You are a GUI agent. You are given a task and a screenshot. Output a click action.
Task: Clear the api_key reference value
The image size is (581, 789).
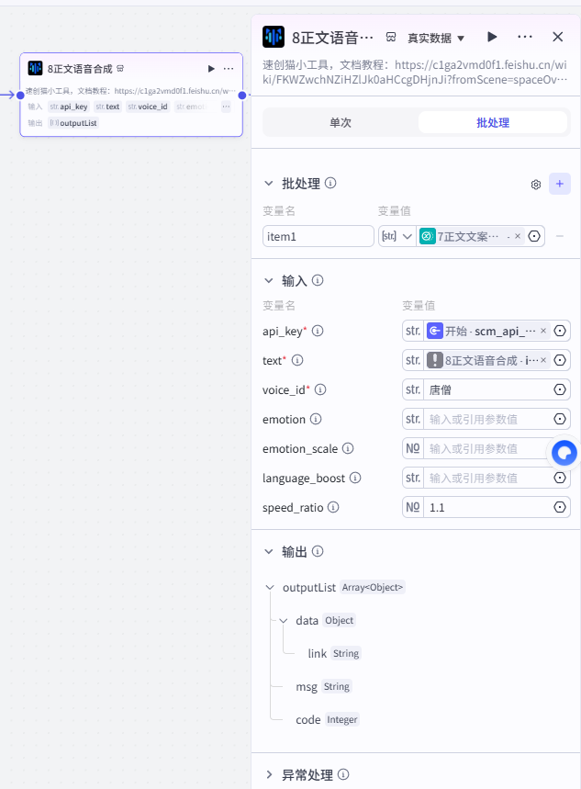point(543,331)
